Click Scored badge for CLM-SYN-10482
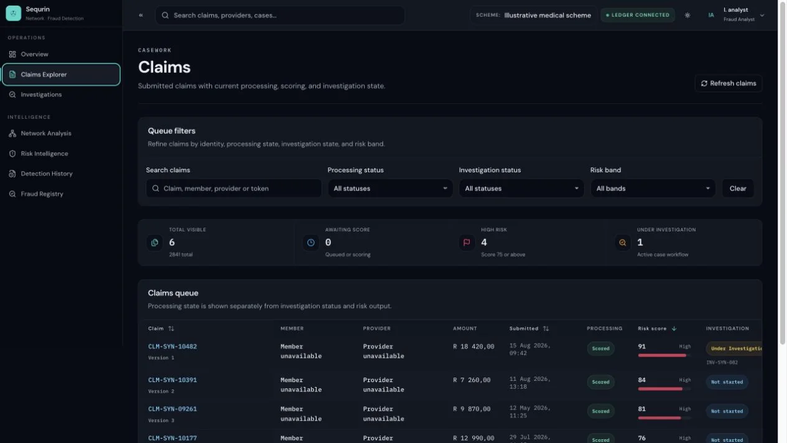787x443 pixels. (600, 348)
